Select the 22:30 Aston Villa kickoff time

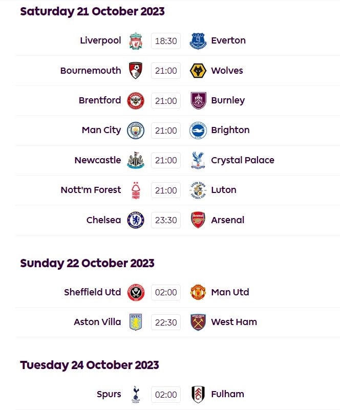pos(166,322)
